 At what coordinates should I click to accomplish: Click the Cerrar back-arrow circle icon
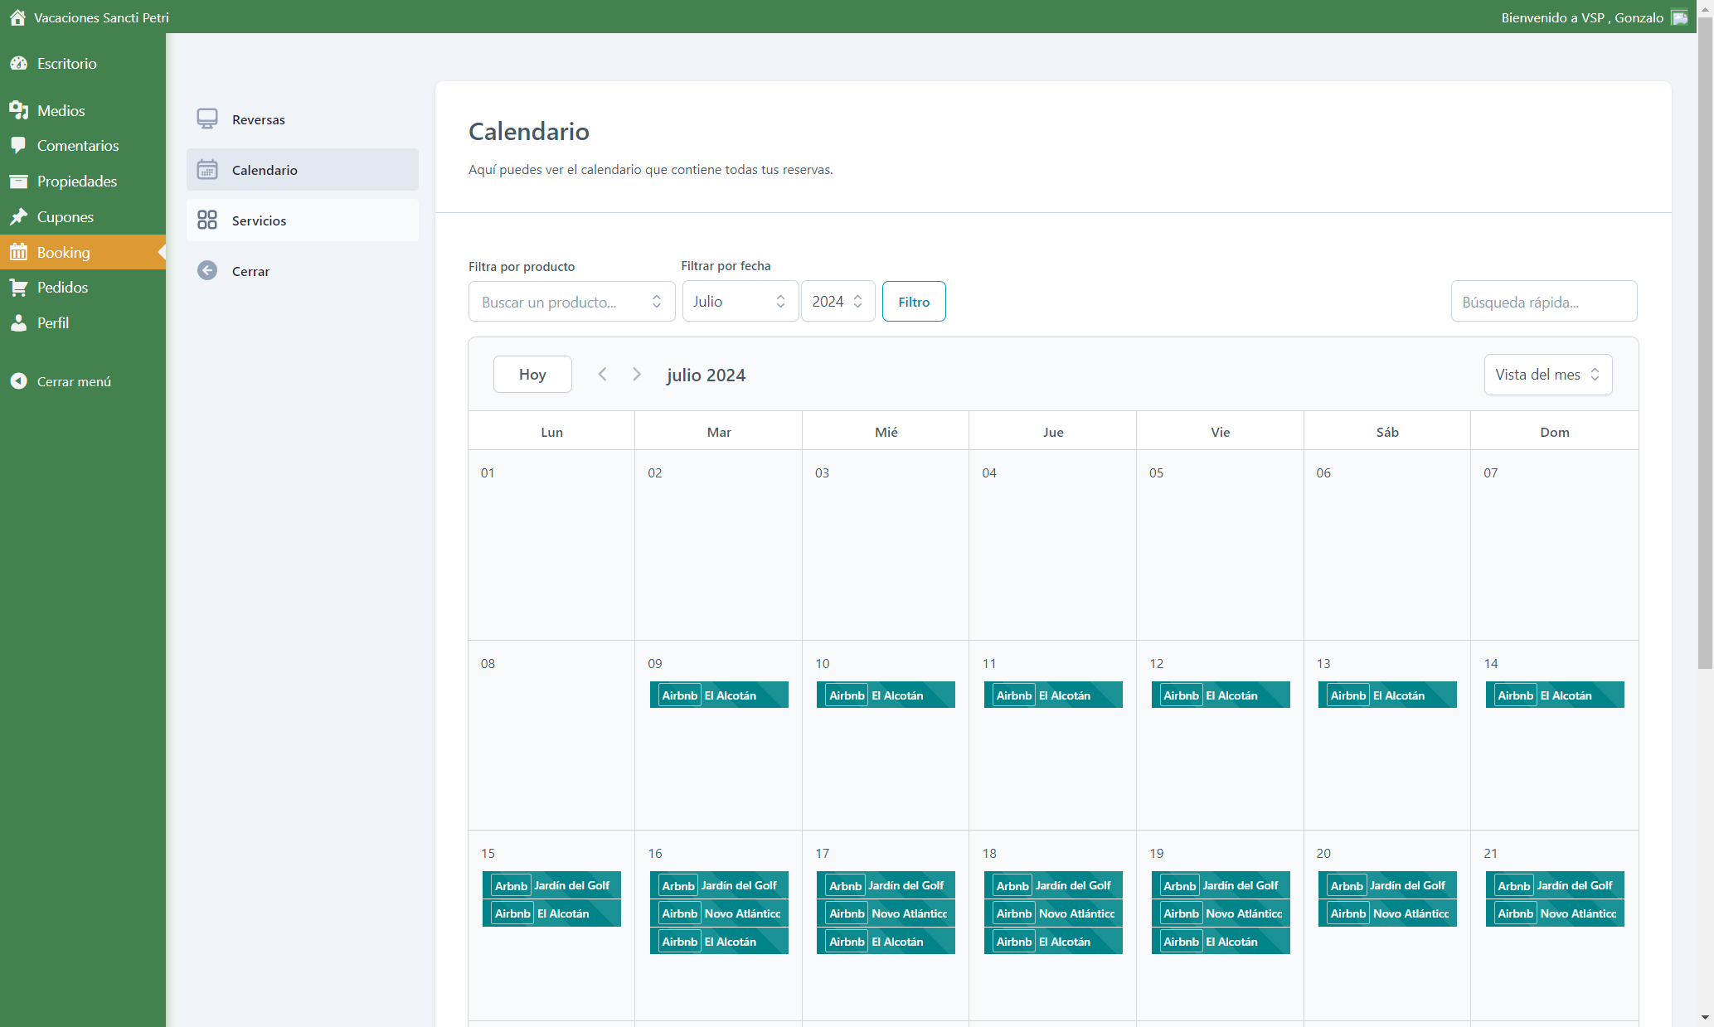click(x=207, y=271)
